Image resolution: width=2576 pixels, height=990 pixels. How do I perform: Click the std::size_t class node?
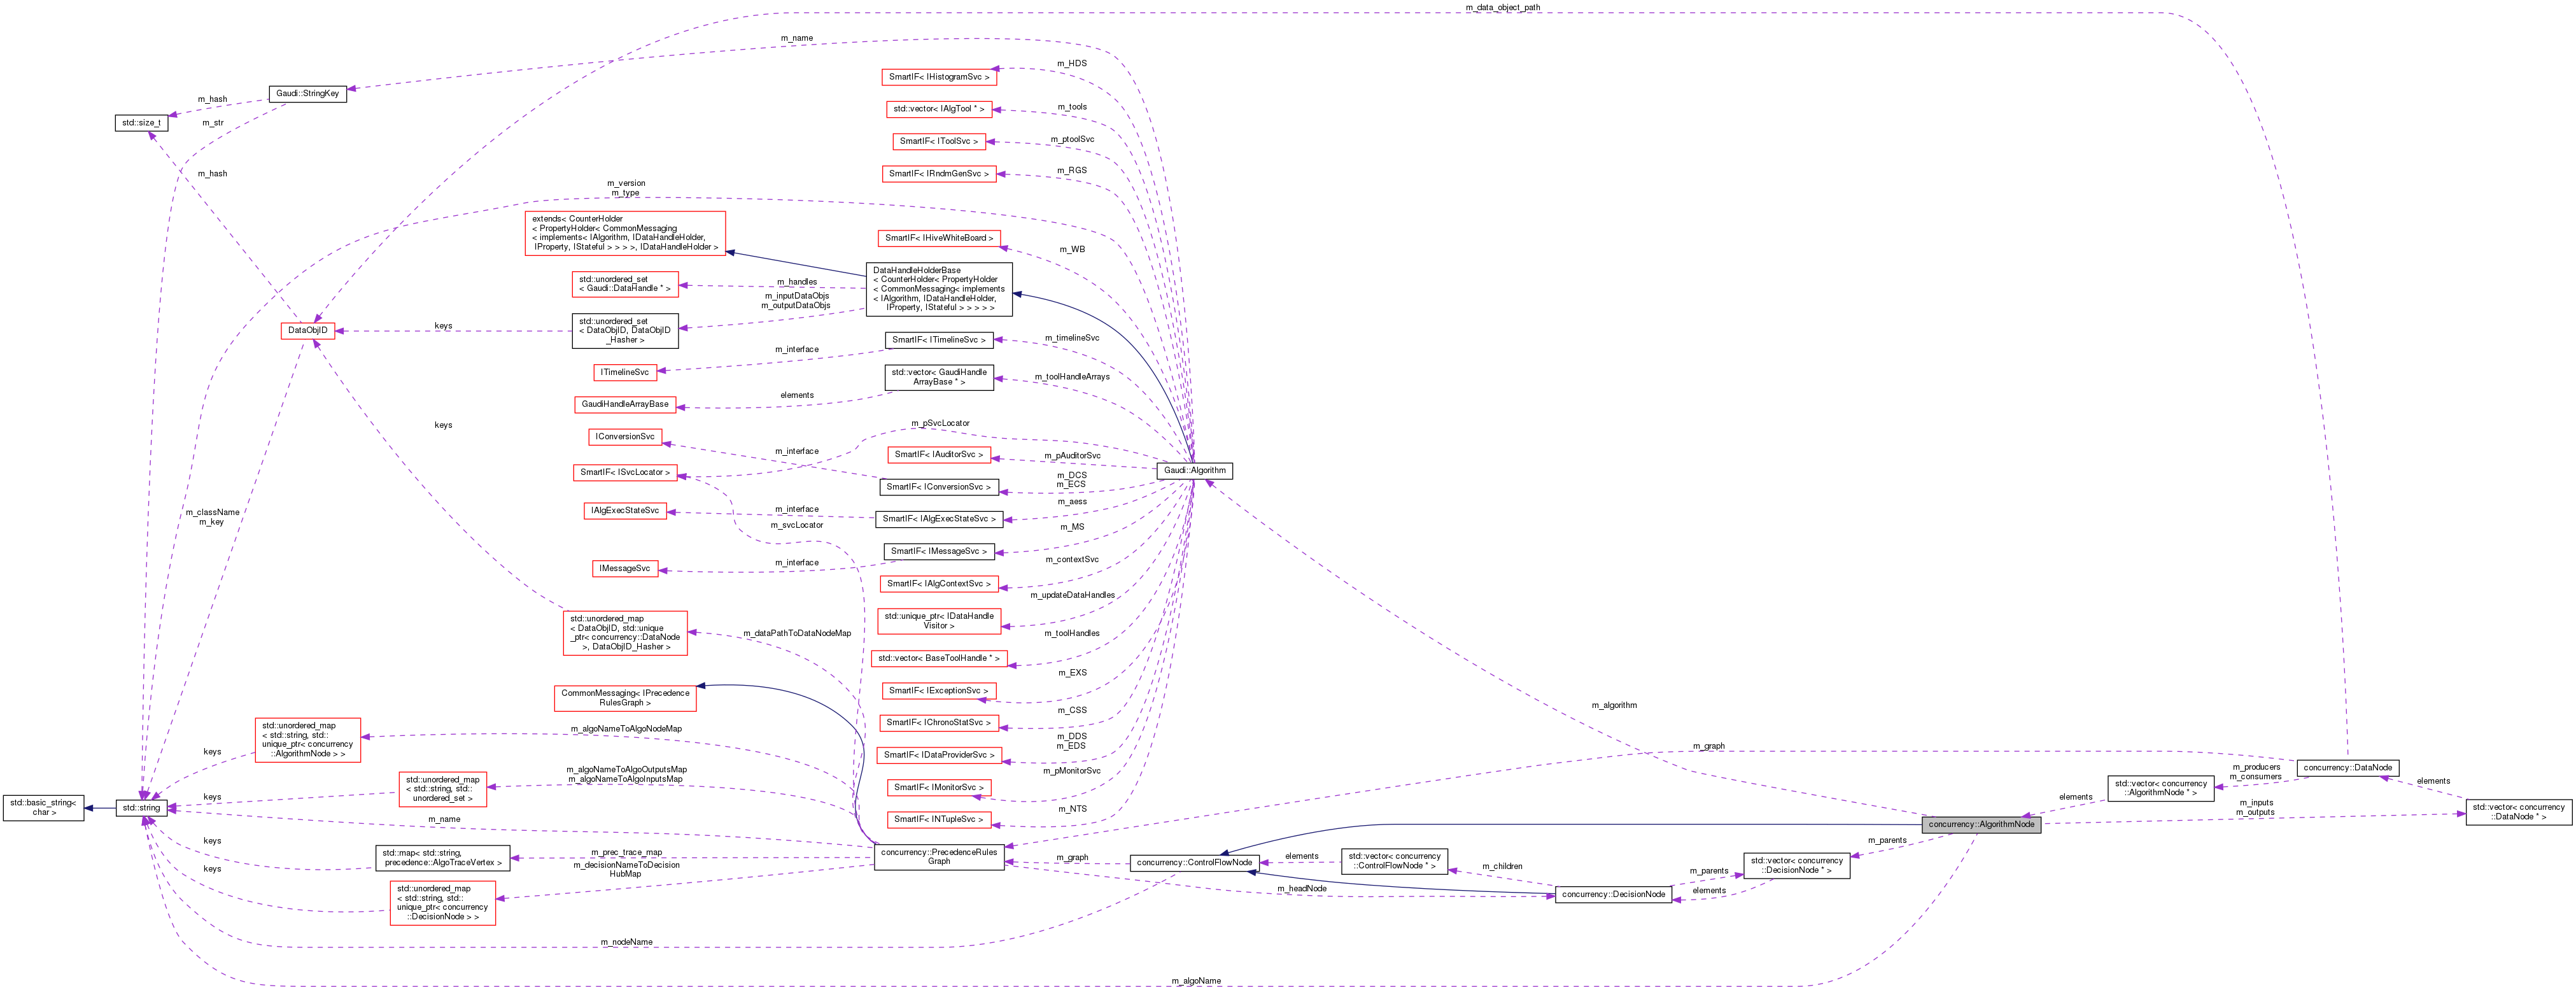point(143,124)
